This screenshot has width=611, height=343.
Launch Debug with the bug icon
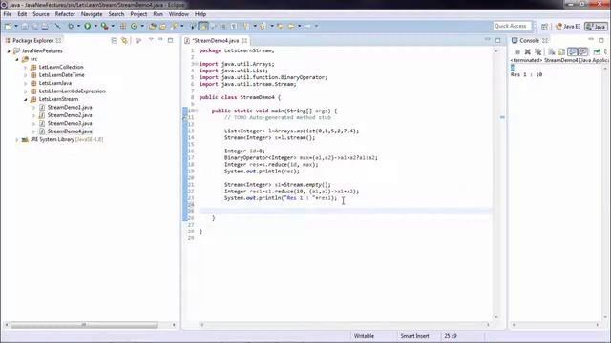coord(71,26)
